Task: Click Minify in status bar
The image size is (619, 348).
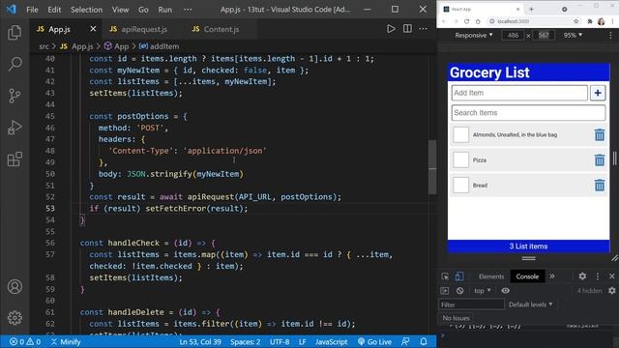Action: point(66,341)
